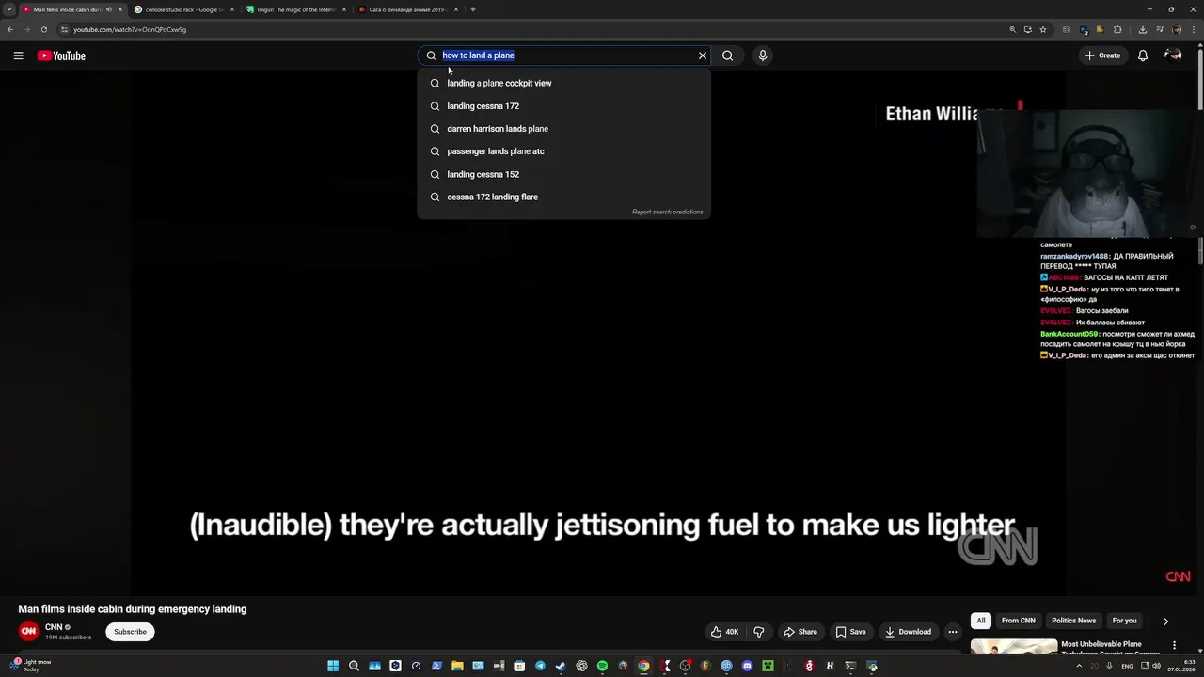Click into the YouTube search field
The image size is (1204, 677).
(564, 55)
